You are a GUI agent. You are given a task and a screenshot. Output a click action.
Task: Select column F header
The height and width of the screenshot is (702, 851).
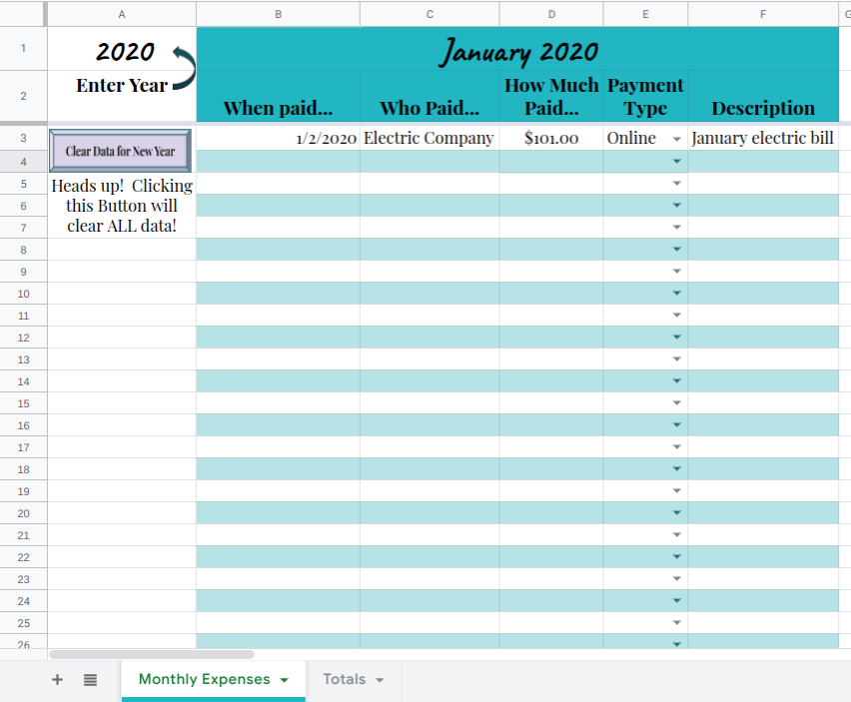coord(763,14)
